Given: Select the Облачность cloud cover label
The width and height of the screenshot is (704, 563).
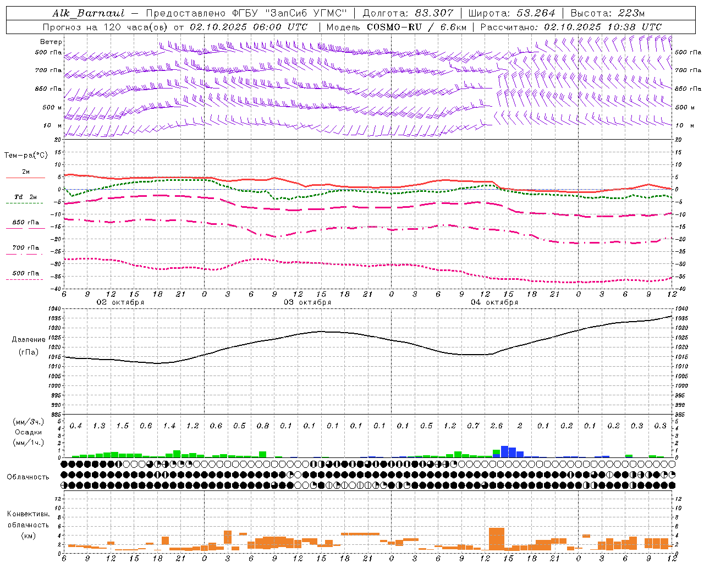Looking at the screenshot, I should pos(28,477).
